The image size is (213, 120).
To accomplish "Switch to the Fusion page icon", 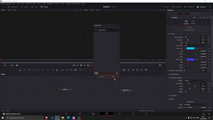I will [x=106, y=114].
